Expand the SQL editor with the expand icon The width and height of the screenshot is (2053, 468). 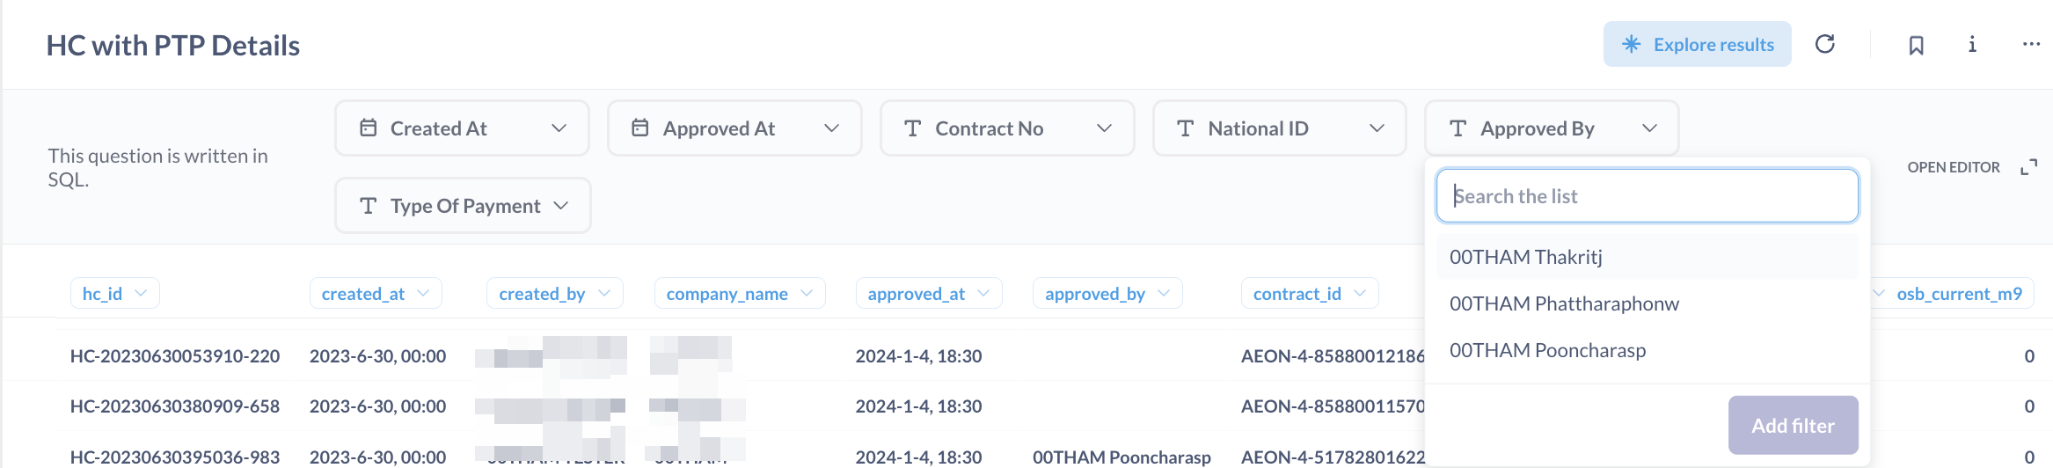pyautogui.click(x=2028, y=167)
